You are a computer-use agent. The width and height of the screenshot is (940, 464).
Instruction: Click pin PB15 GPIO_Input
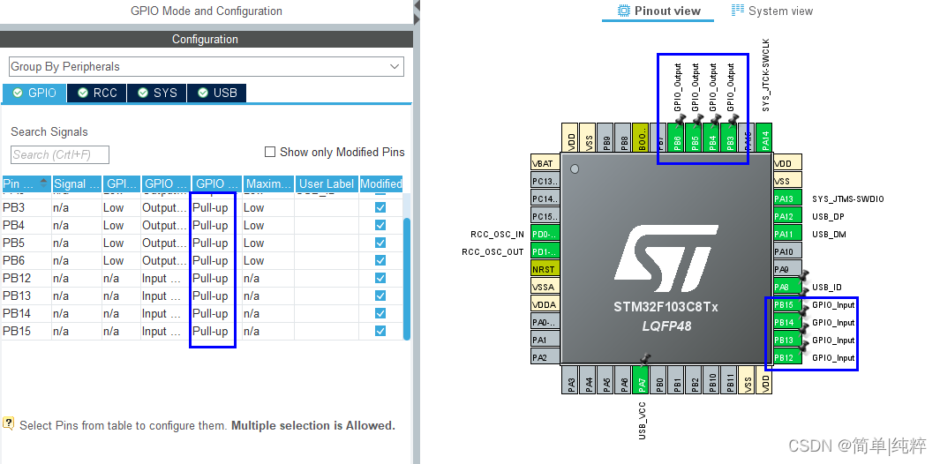coord(786,304)
